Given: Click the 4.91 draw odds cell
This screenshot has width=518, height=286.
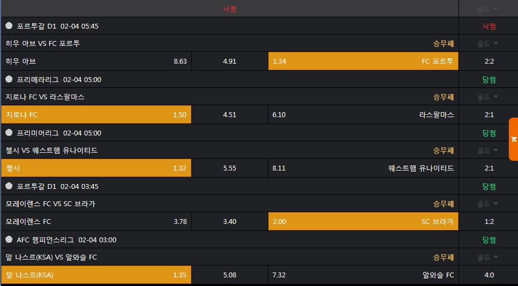Looking at the screenshot, I should click(x=229, y=62).
